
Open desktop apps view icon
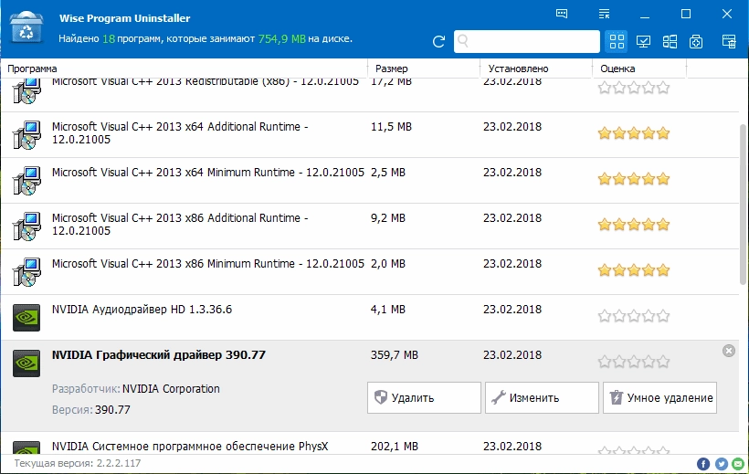pos(643,42)
